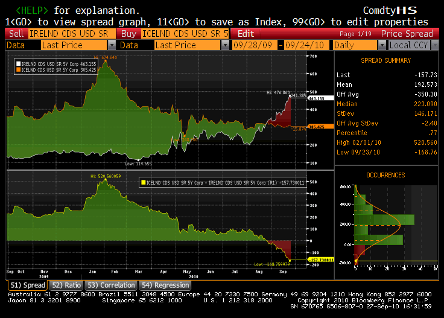Open the Buy side Last Price dropdown arrow
The width and height of the screenshot is (444, 318).
point(225,45)
